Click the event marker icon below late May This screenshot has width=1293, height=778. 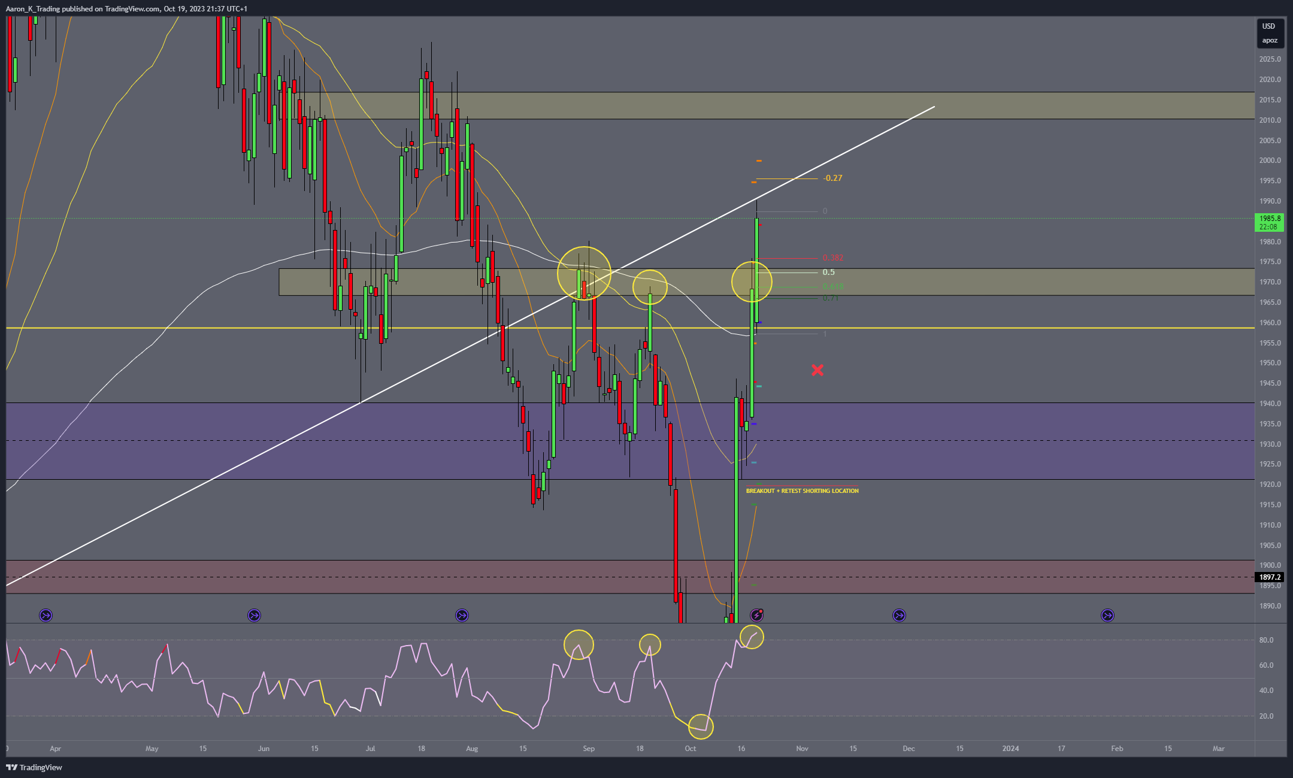pos(255,615)
